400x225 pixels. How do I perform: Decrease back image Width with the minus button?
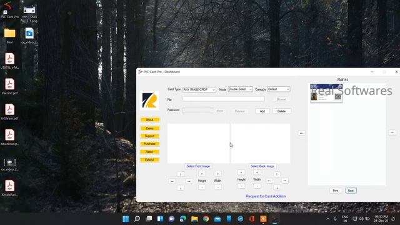click(257, 186)
